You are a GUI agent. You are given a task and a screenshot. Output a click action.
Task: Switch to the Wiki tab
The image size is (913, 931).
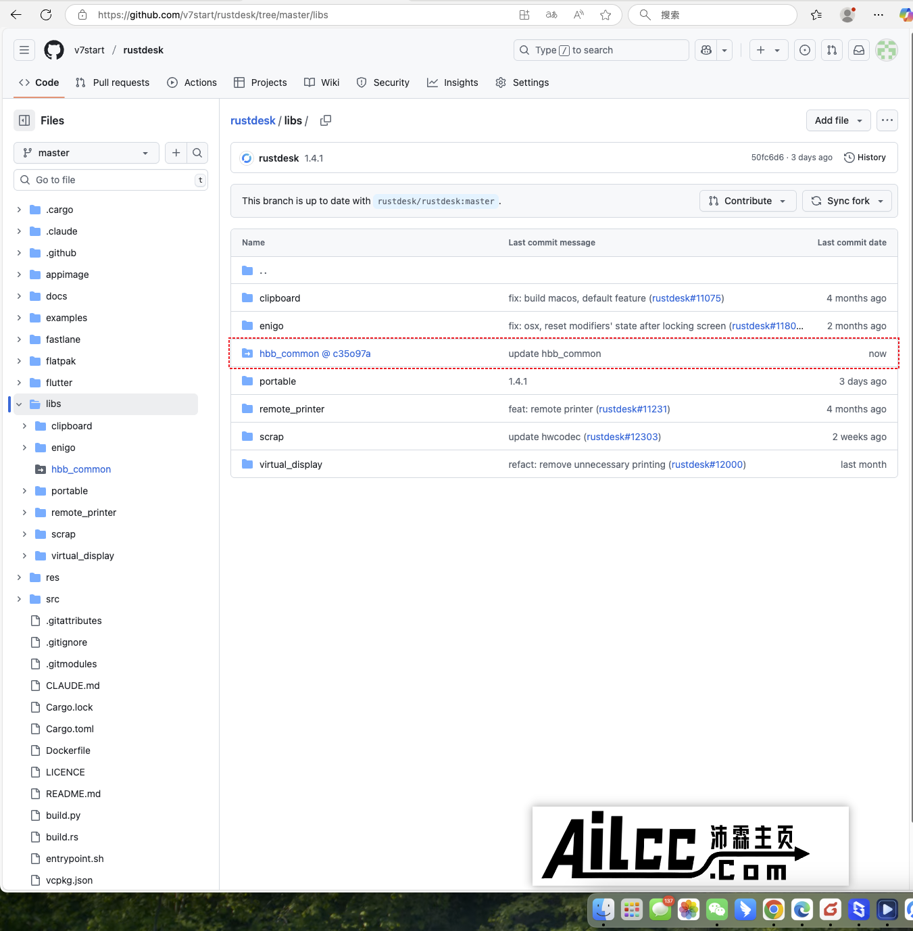pyautogui.click(x=322, y=82)
